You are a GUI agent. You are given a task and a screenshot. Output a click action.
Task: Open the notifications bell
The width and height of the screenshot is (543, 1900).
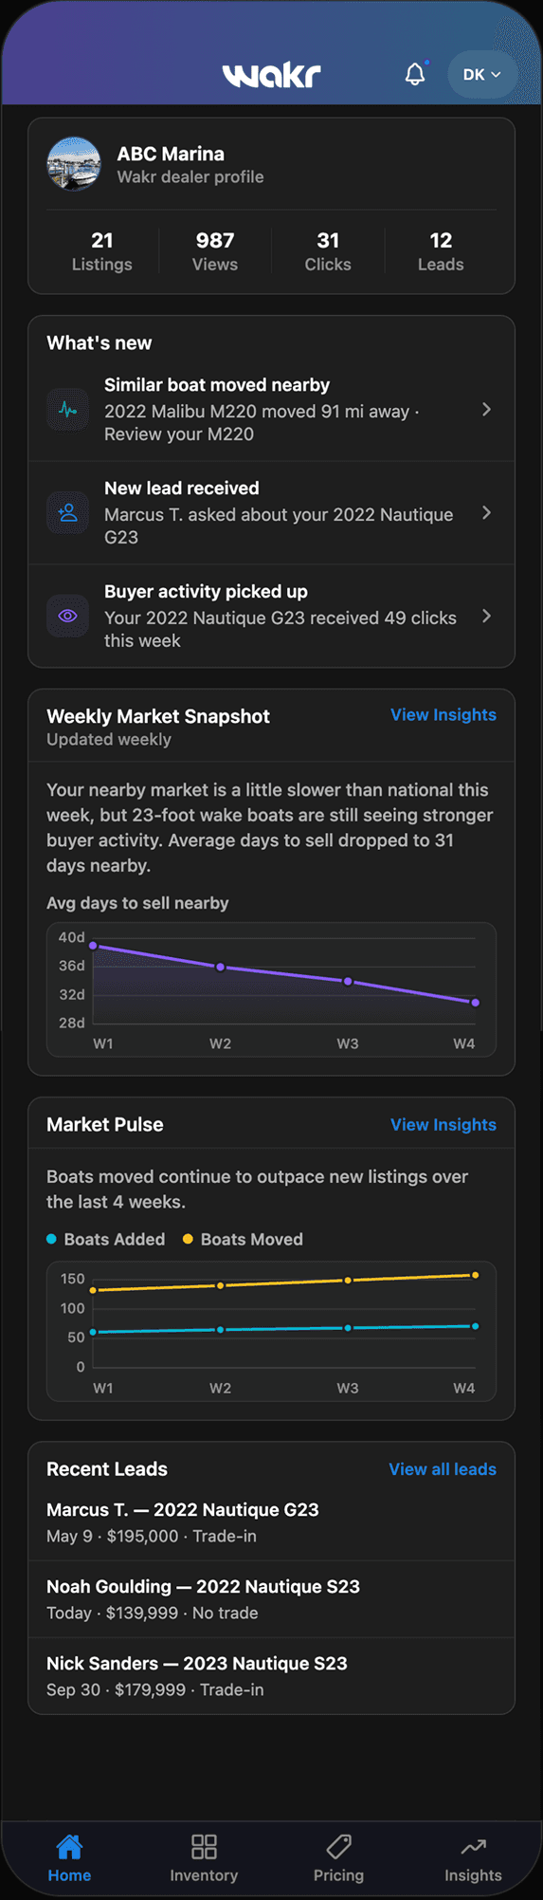(x=415, y=74)
